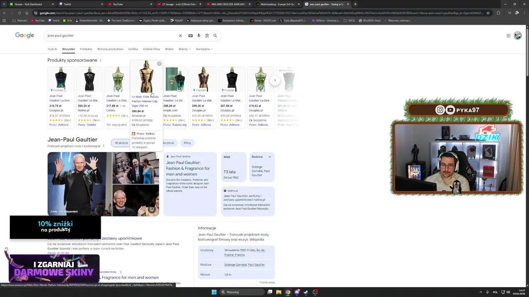The image size is (529, 297).
Task: Reload the page in Chrome
Action: point(19,13)
